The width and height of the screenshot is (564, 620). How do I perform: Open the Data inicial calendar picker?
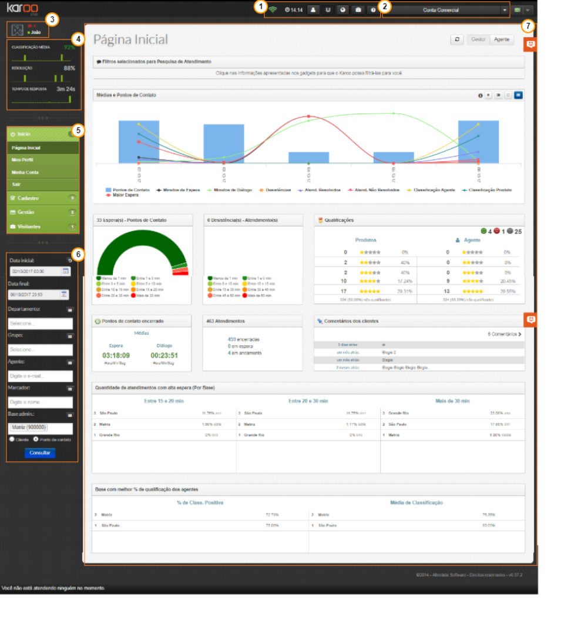[x=66, y=272]
